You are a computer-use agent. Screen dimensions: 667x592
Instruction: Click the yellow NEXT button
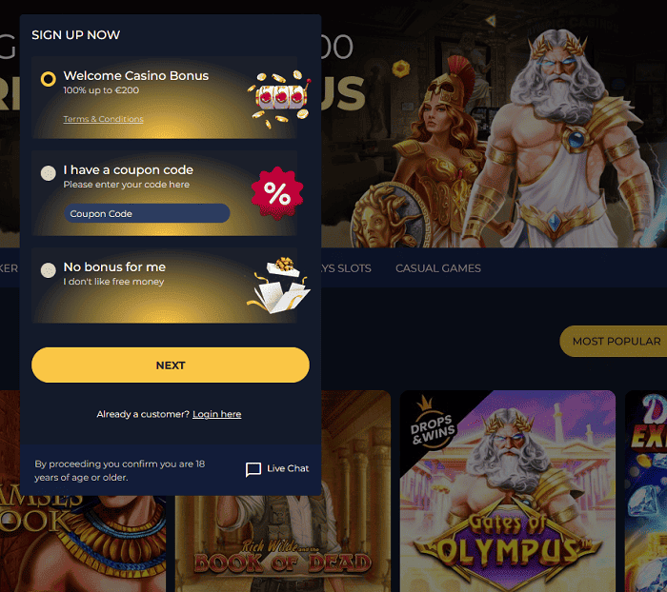click(171, 365)
